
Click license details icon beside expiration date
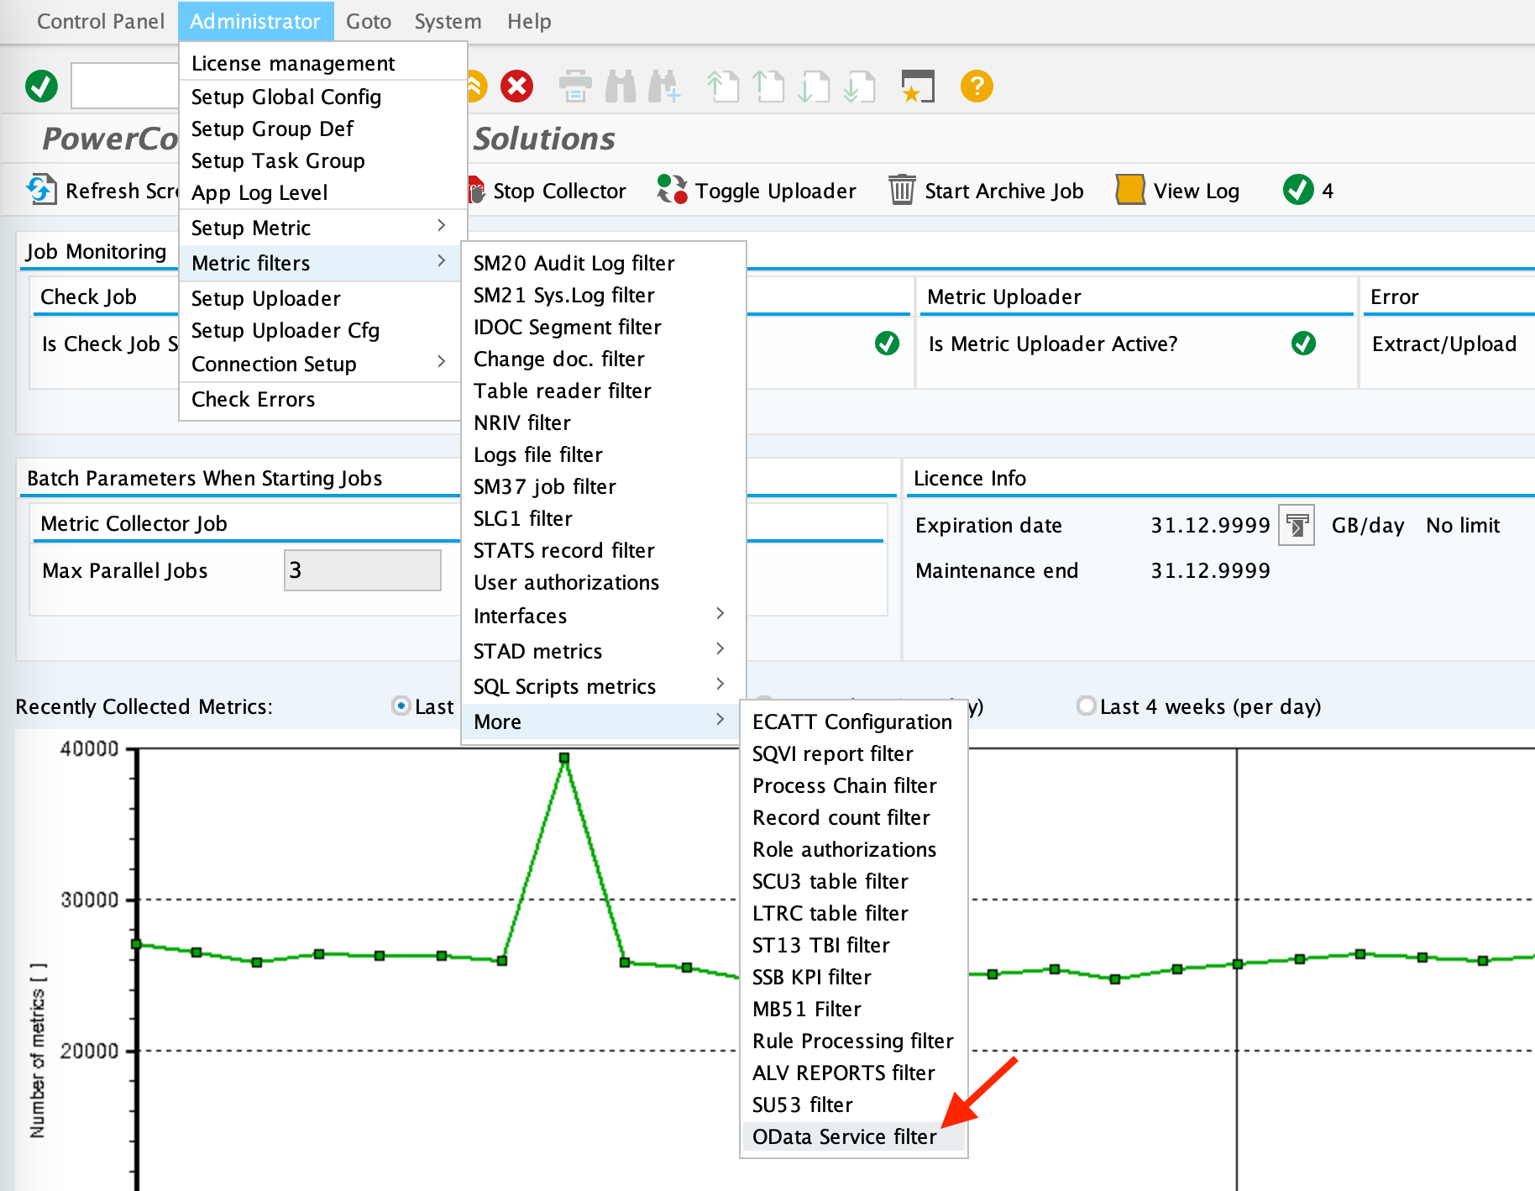click(x=1297, y=526)
